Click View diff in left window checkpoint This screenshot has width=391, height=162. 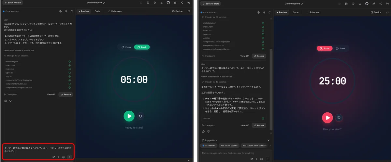click(51, 94)
